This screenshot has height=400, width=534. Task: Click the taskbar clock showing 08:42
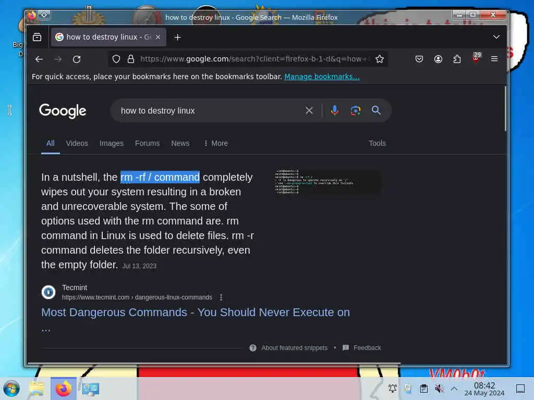coord(484,389)
